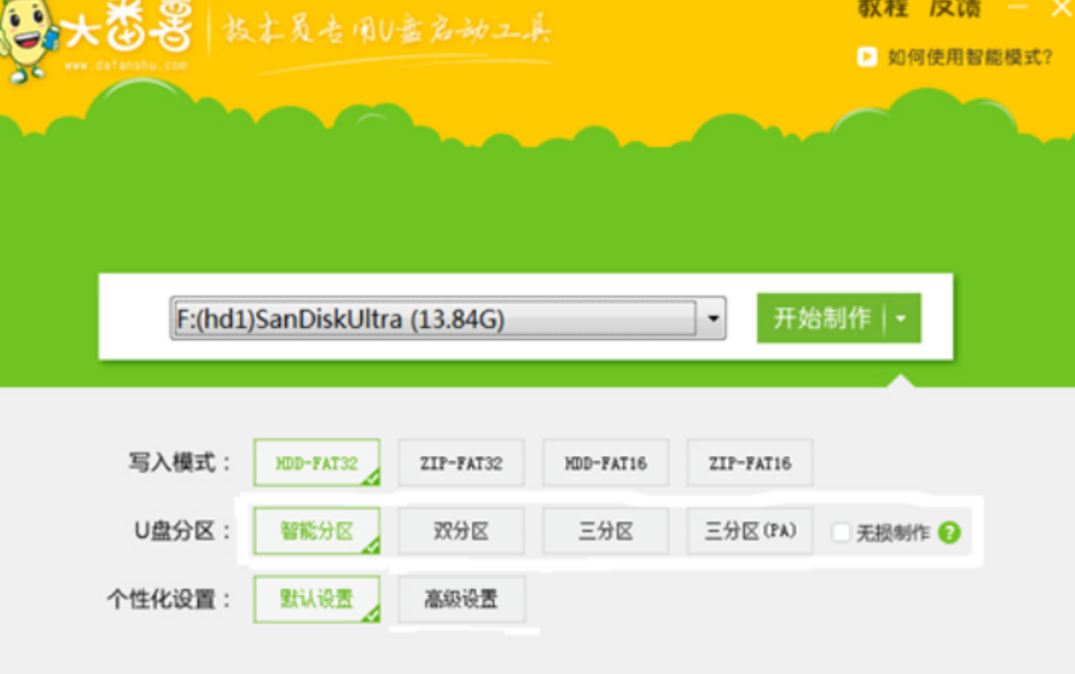Minimize the 大番薯 window

pyautogui.click(x=1017, y=6)
